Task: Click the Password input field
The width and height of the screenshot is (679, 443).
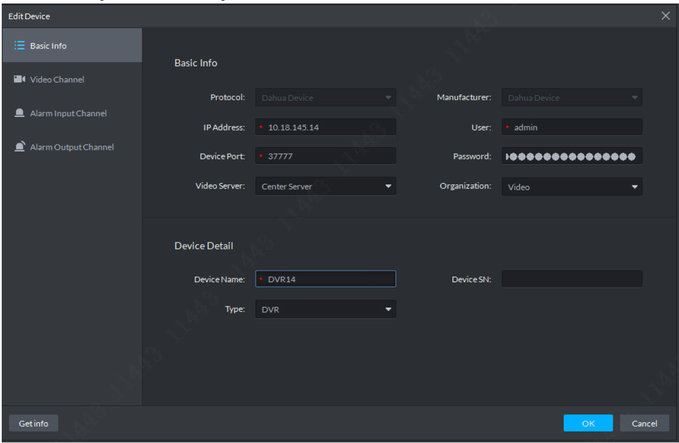Action: point(571,156)
